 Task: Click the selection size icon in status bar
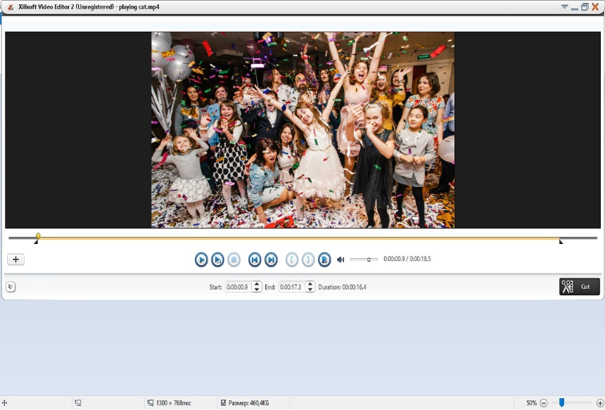(78, 403)
